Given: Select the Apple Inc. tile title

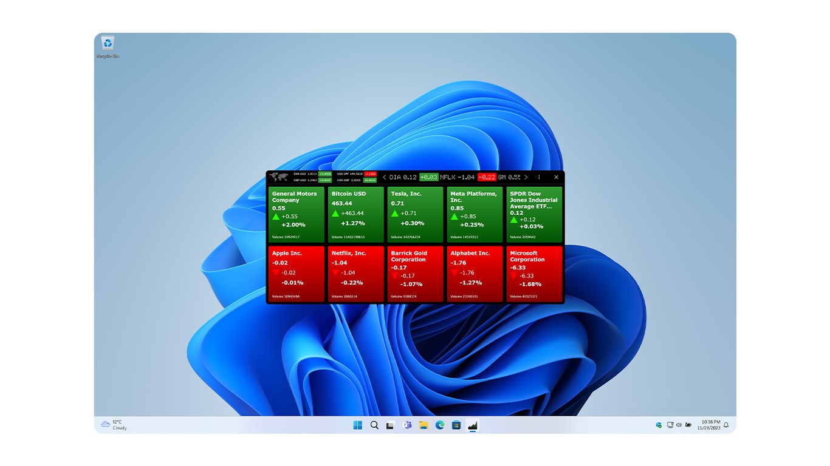Looking at the screenshot, I should point(287,253).
